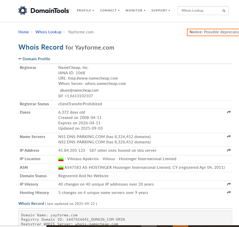The image size is (239, 227).
Task: Collapse the Domain Profile section
Action: point(34,59)
